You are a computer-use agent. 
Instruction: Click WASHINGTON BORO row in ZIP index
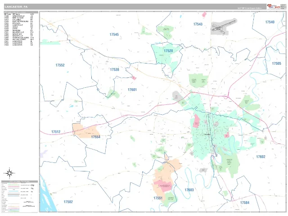tap(19, 38)
